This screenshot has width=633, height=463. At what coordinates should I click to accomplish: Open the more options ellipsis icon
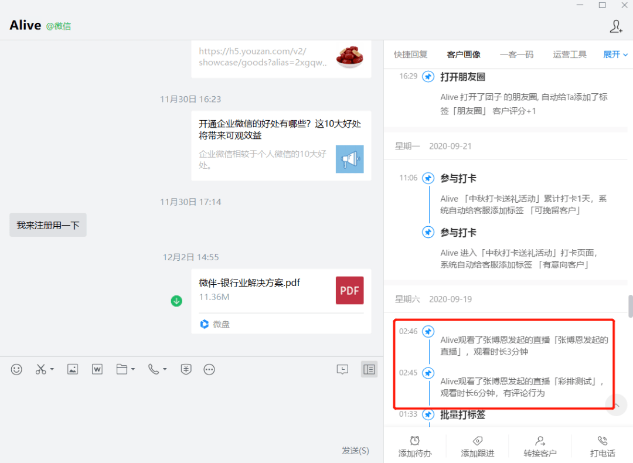pos(209,369)
